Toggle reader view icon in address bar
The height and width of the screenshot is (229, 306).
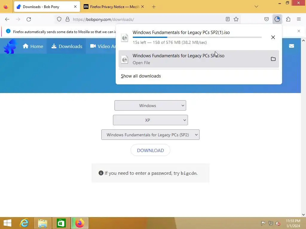tap(227, 19)
